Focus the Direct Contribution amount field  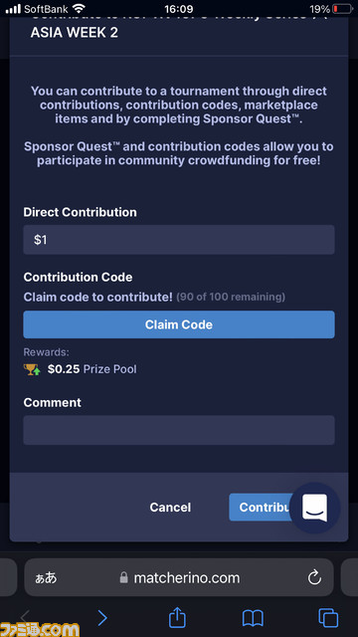179,240
